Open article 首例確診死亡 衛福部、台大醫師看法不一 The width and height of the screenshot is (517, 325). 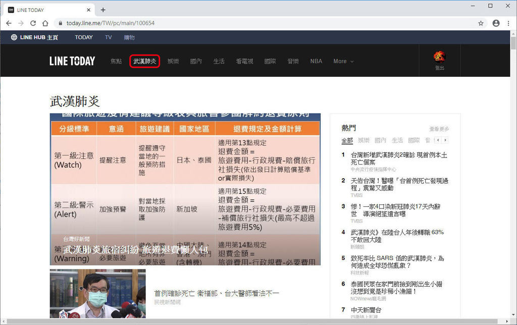coord(217,293)
